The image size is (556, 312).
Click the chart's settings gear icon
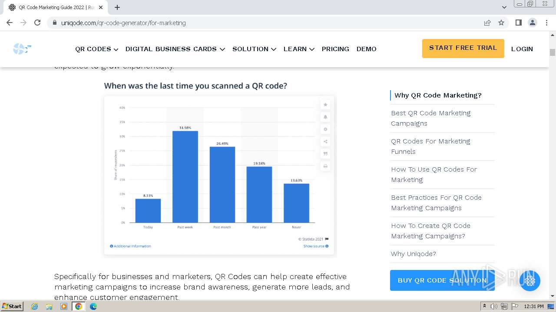[325, 129]
